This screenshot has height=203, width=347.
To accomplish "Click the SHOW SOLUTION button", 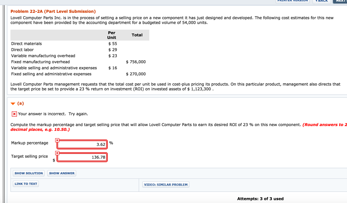I will pos(28,173).
